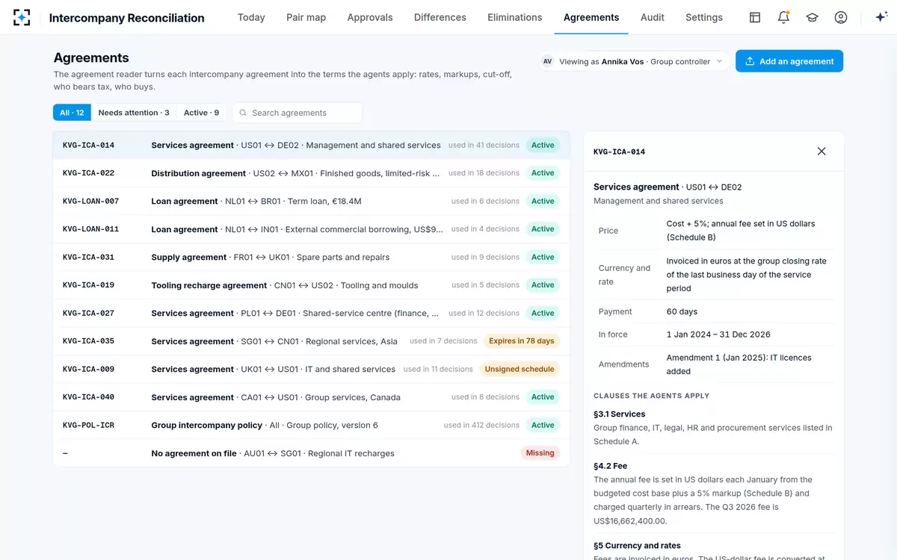Open the layout panel icon

coord(755,17)
